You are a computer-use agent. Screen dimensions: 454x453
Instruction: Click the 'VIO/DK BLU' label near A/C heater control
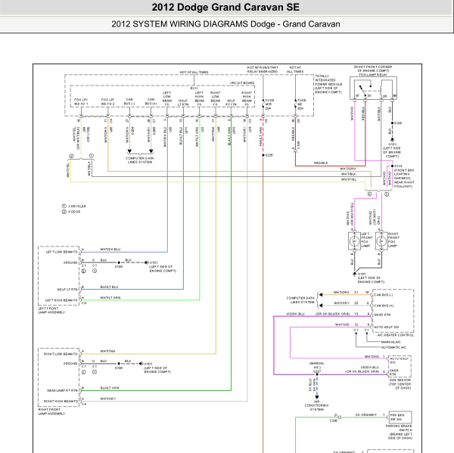pos(295,314)
